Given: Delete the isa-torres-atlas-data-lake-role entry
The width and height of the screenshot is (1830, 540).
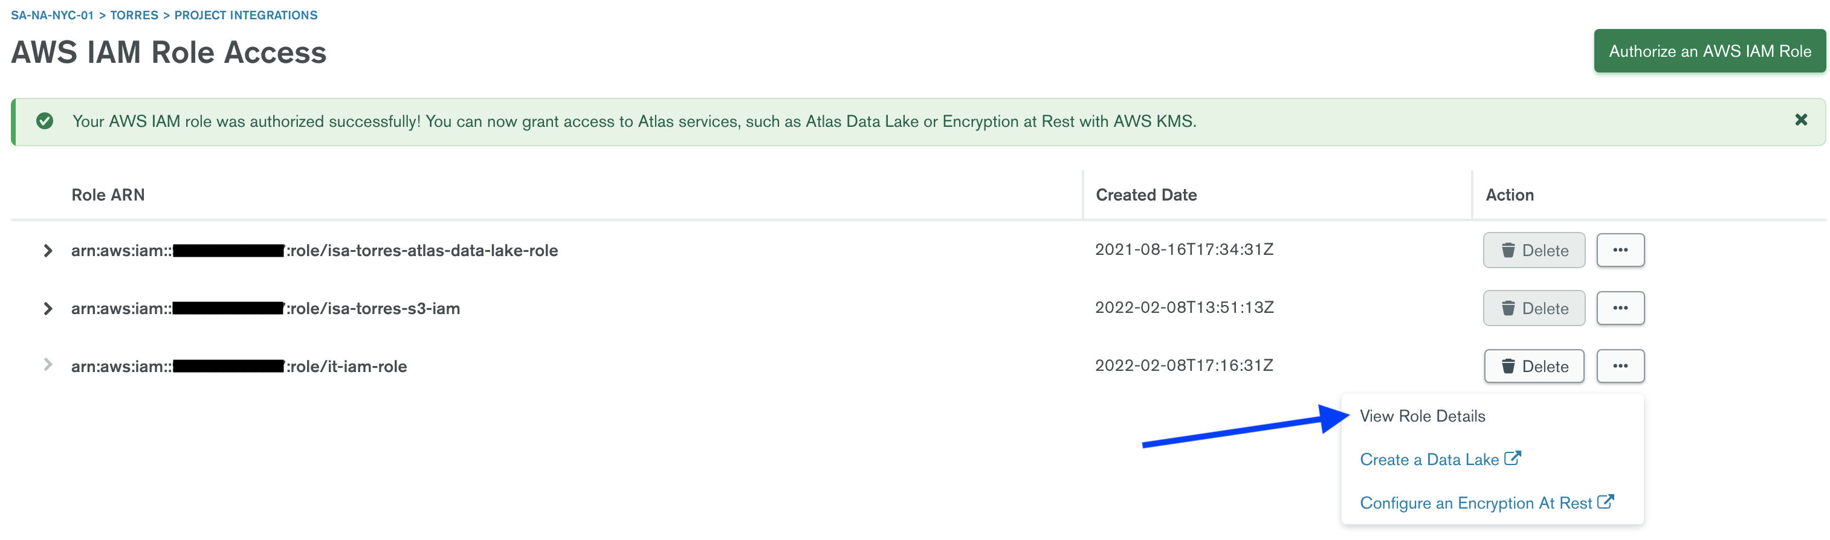Looking at the screenshot, I should point(1534,251).
